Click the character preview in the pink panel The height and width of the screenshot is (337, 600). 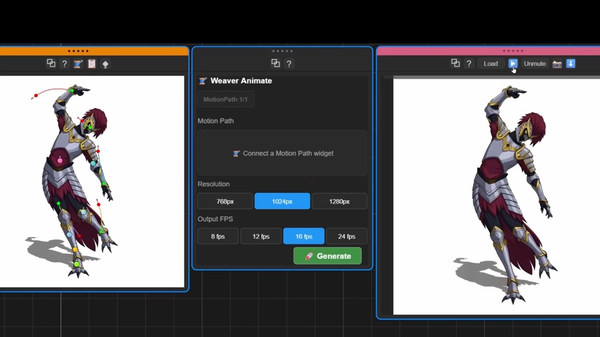pyautogui.click(x=497, y=197)
